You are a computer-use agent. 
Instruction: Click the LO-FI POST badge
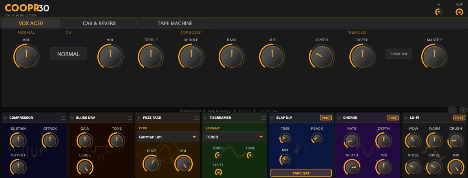459,118
